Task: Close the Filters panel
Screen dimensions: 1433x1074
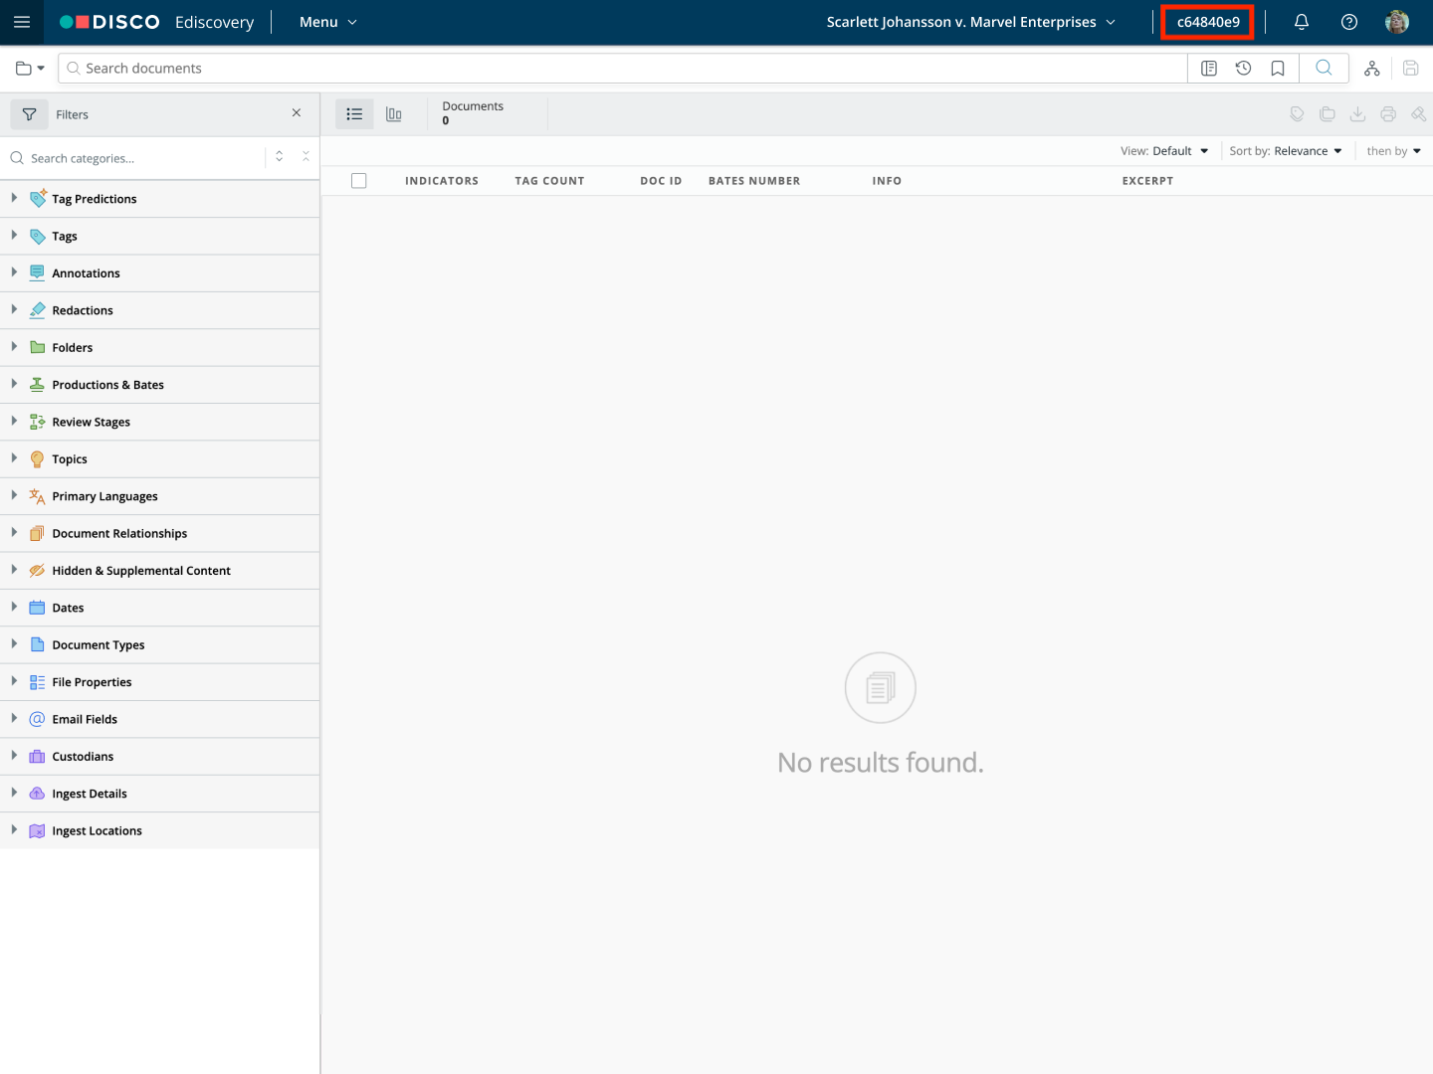Action: pyautogui.click(x=297, y=113)
